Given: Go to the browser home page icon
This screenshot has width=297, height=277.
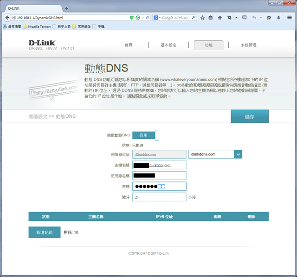Looking at the screenshot, I should (x=220, y=18).
